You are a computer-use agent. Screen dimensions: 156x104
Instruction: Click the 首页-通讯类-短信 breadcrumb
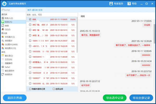click(x=35, y=10)
